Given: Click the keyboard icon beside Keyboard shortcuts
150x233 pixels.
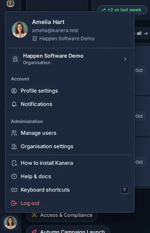Looking at the screenshot, I should tap(14, 190).
